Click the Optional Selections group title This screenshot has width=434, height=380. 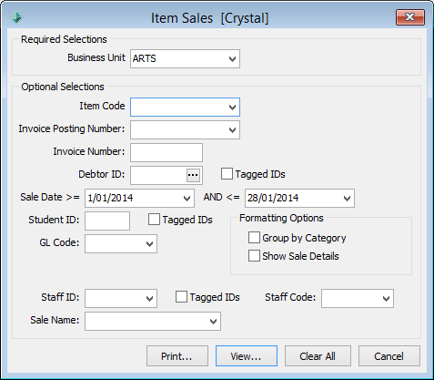(x=63, y=87)
